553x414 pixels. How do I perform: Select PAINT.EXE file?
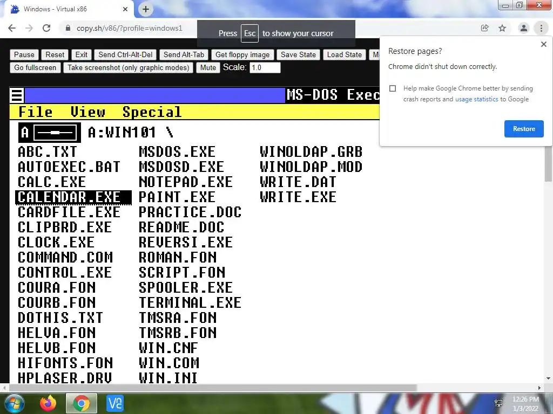click(x=177, y=197)
